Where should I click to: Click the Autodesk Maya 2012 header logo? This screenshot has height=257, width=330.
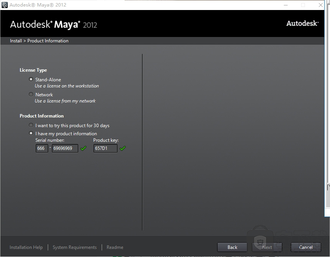tap(54, 25)
